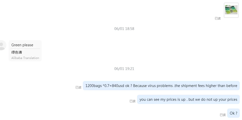Click the read status beside the image thumbnail
This screenshot has height=120, width=242.
(x=218, y=18)
